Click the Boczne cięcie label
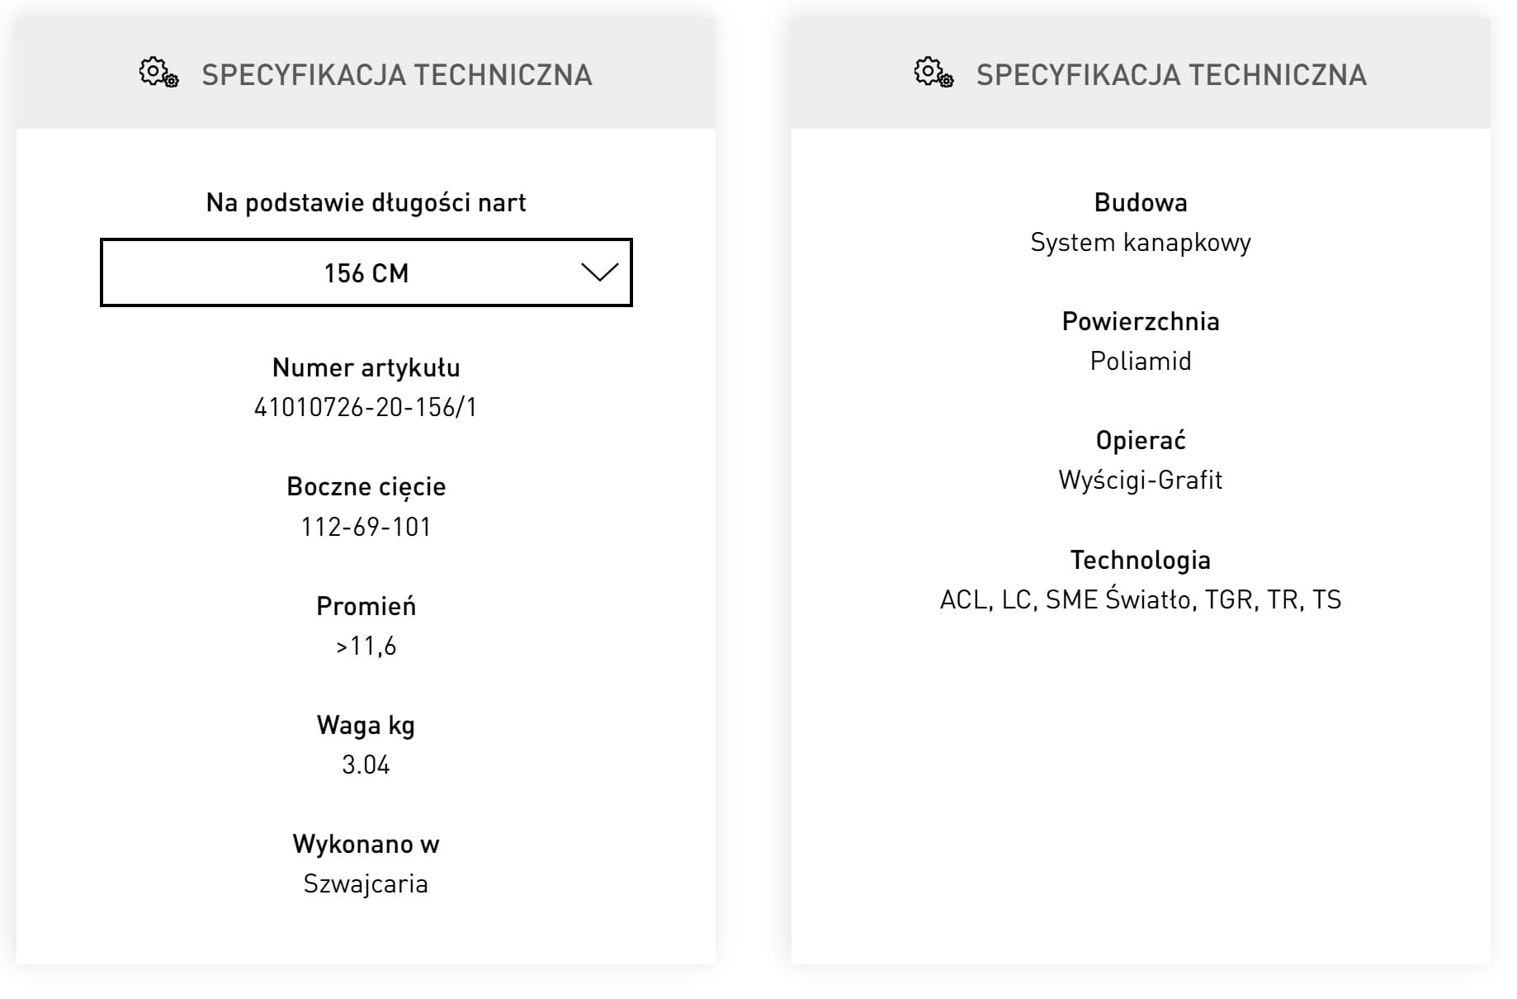This screenshot has width=1517, height=999. coord(366,487)
